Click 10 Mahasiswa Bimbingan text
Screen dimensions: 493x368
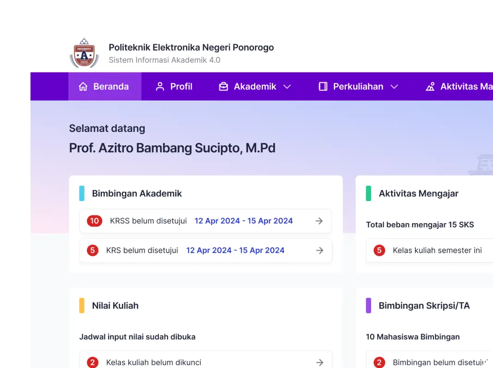[413, 337]
